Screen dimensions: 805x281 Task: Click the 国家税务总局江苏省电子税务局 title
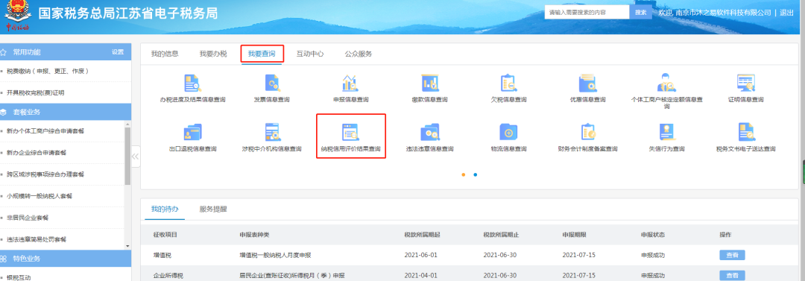pos(128,13)
